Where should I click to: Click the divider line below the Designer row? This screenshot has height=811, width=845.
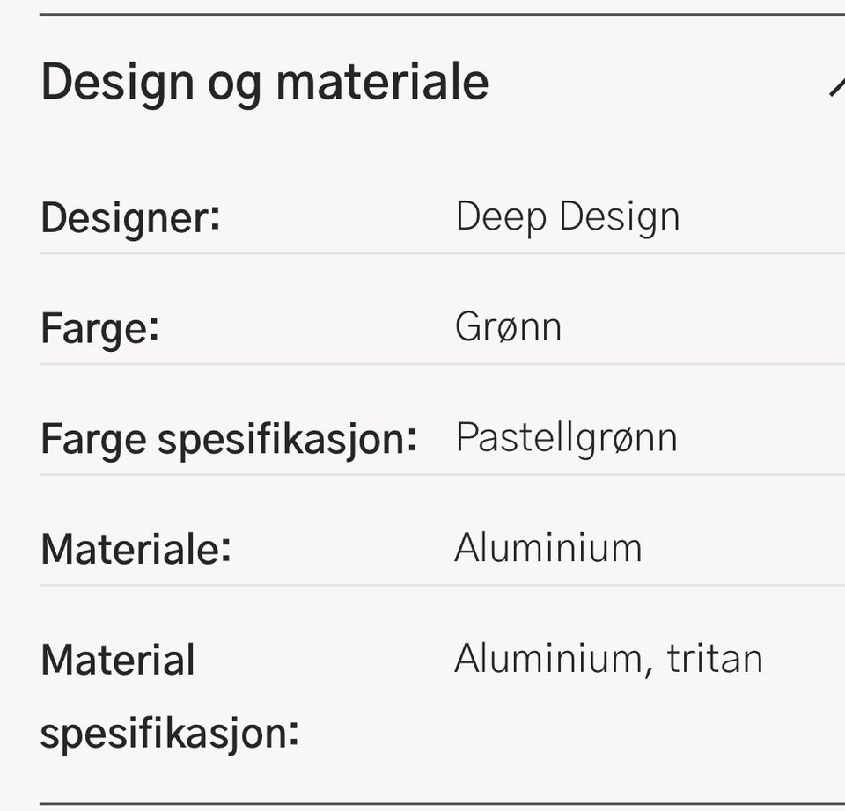tap(440, 253)
